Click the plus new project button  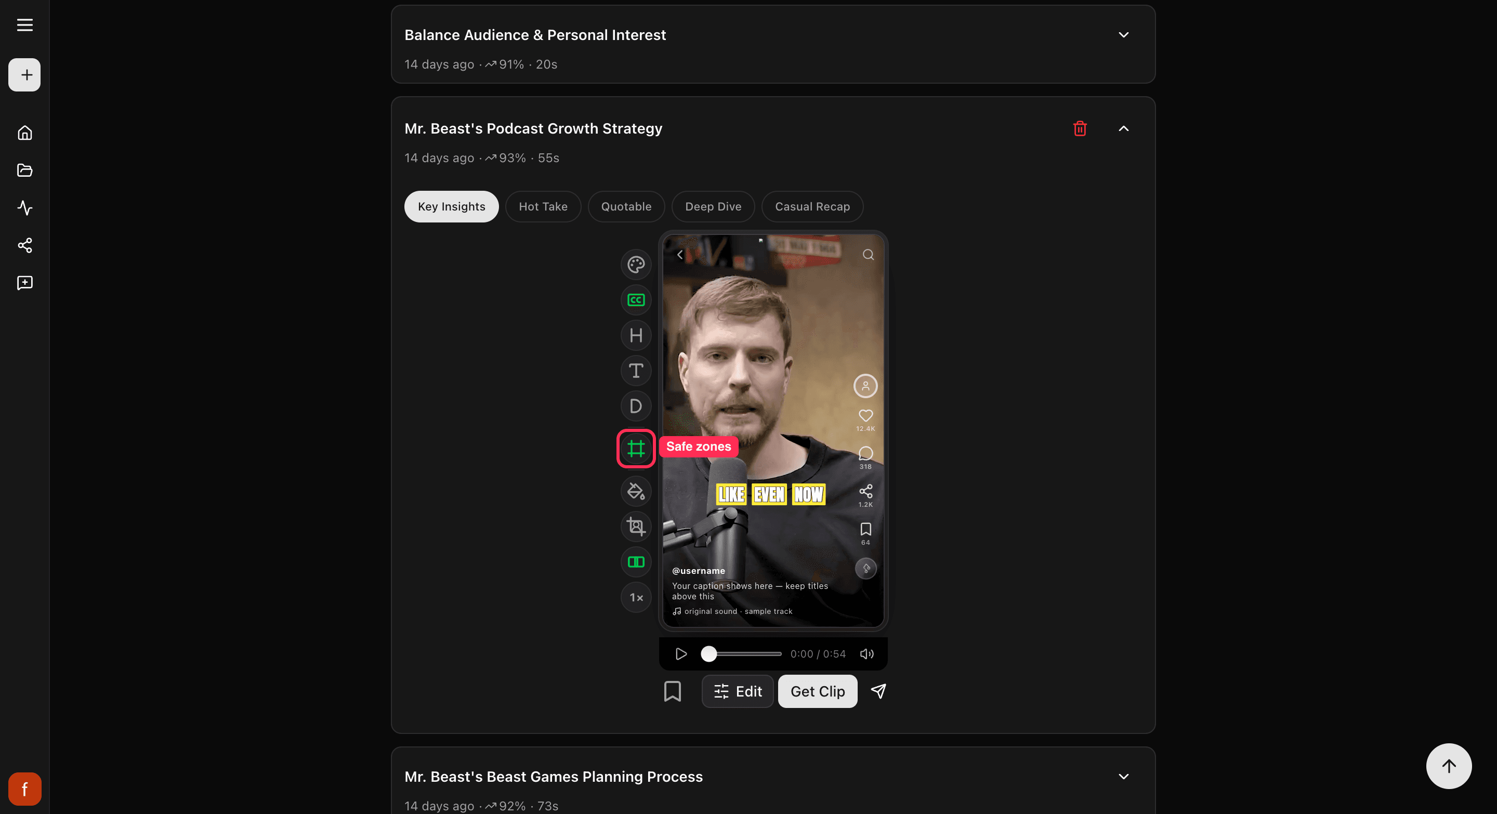pos(24,75)
